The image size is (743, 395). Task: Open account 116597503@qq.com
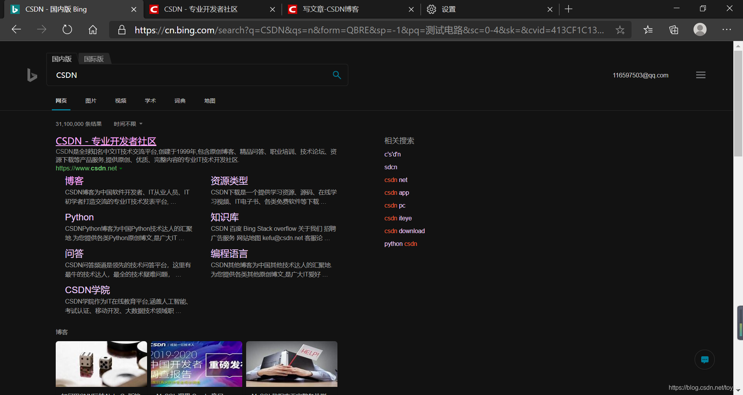(640, 75)
